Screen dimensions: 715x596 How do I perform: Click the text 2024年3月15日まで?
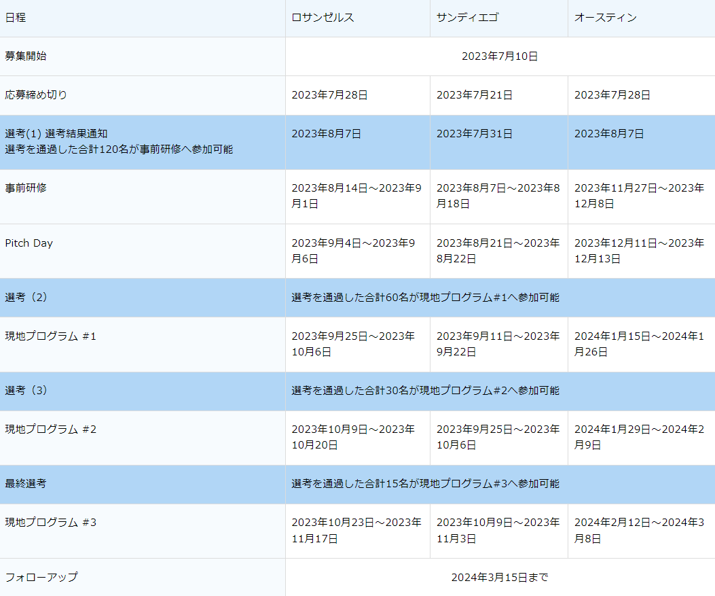[500, 578]
